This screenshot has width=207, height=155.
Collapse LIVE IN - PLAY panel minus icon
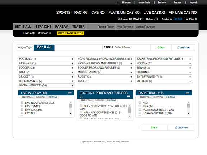coord(70,93)
